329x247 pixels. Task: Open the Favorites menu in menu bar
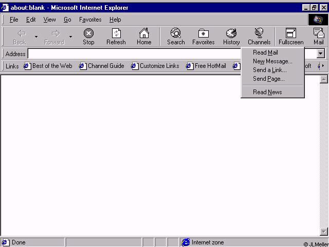pyautogui.click(x=90, y=20)
